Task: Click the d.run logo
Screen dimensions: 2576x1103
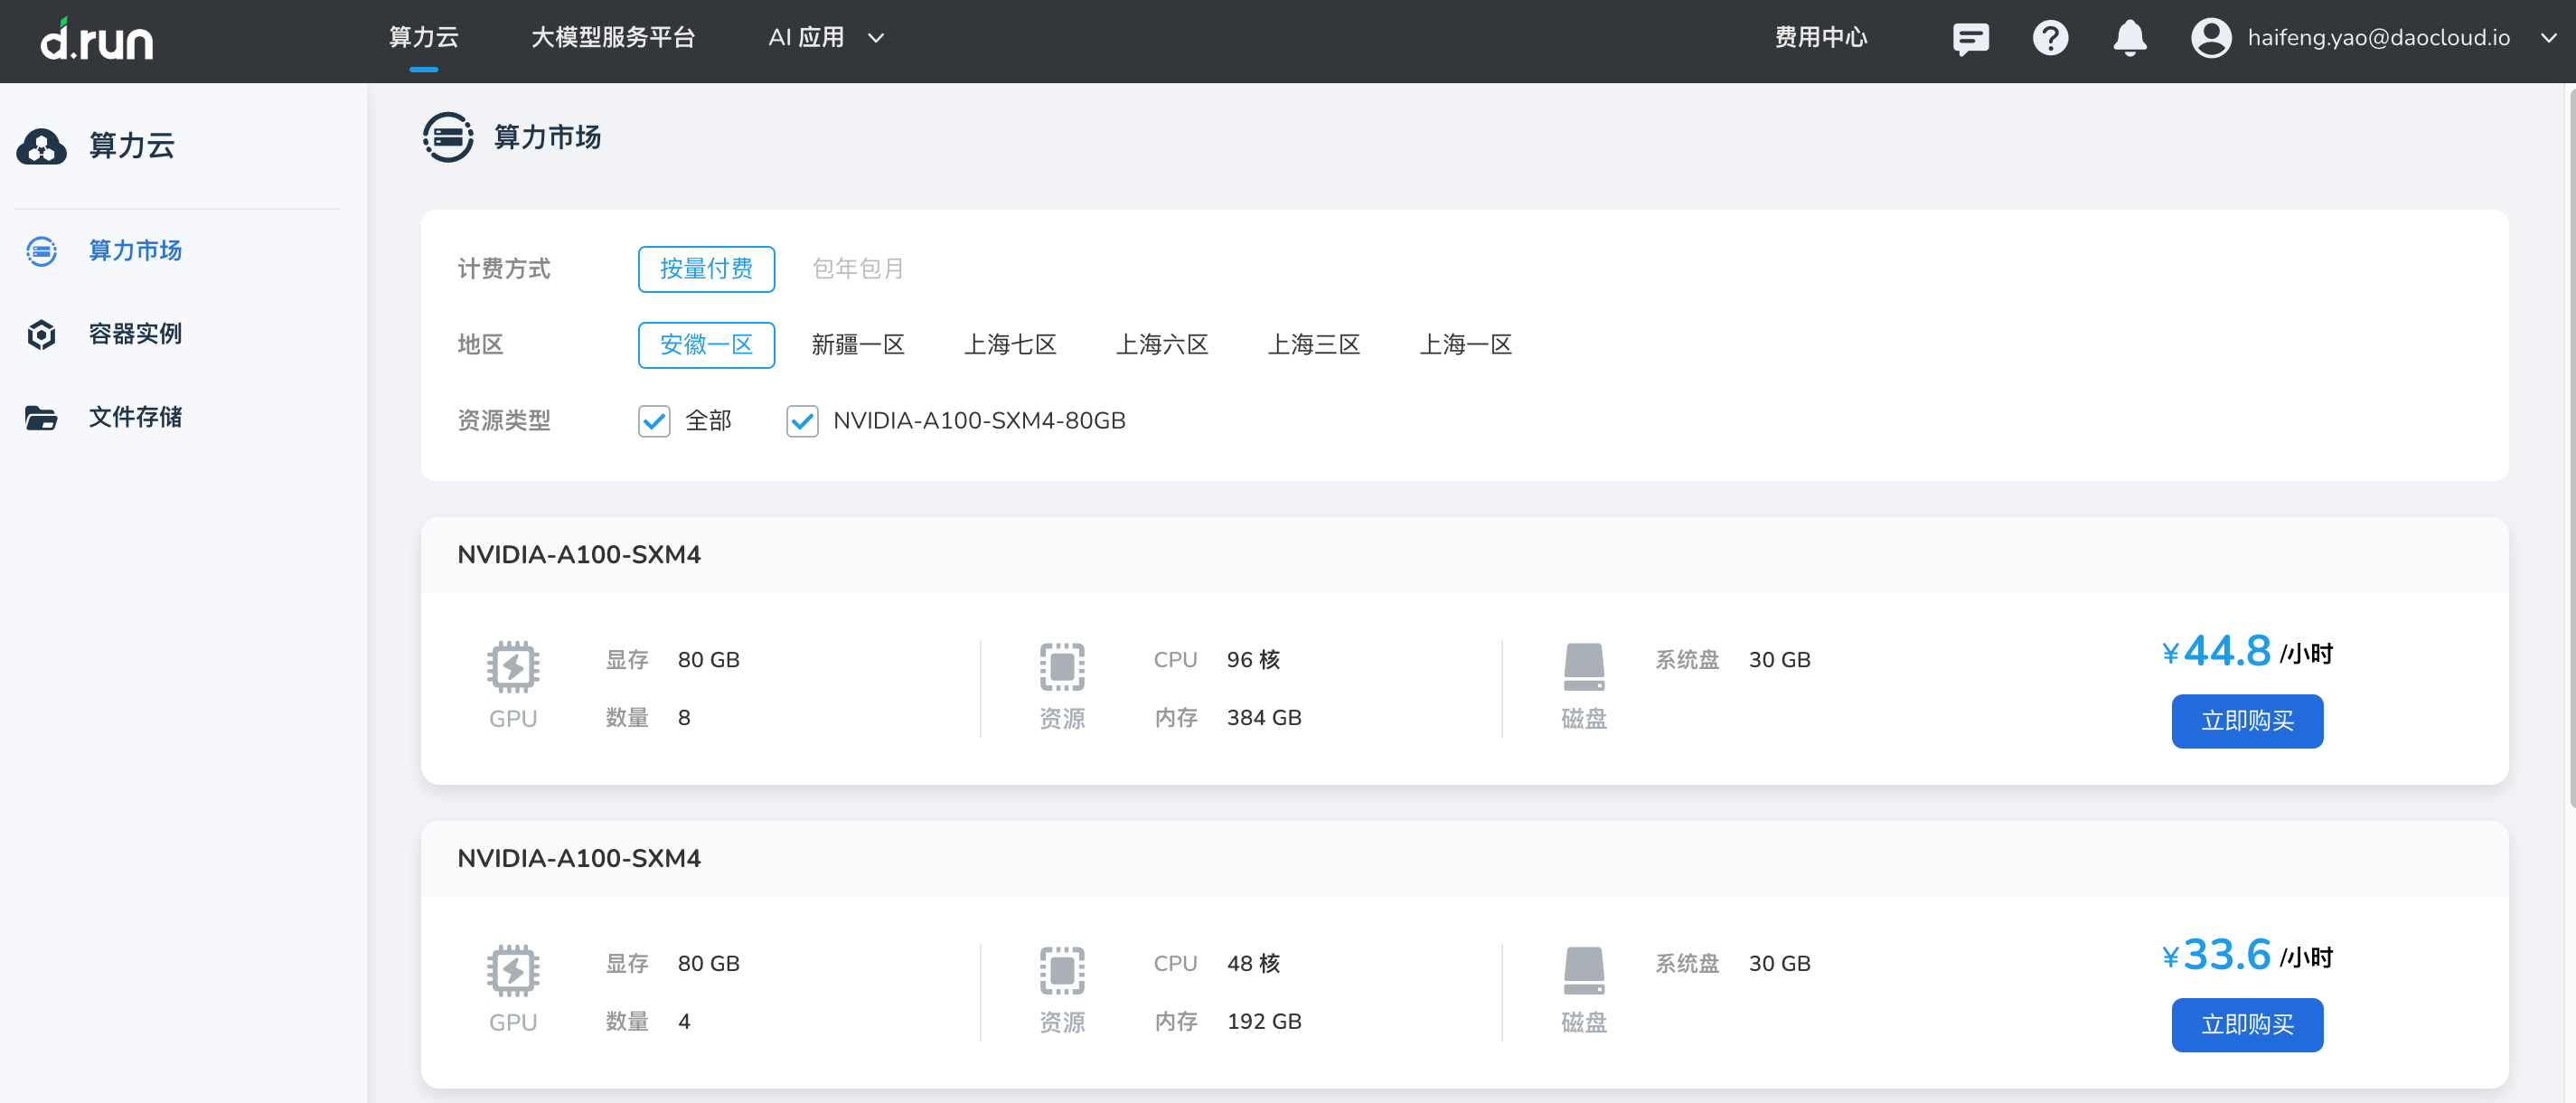Action: (97, 40)
